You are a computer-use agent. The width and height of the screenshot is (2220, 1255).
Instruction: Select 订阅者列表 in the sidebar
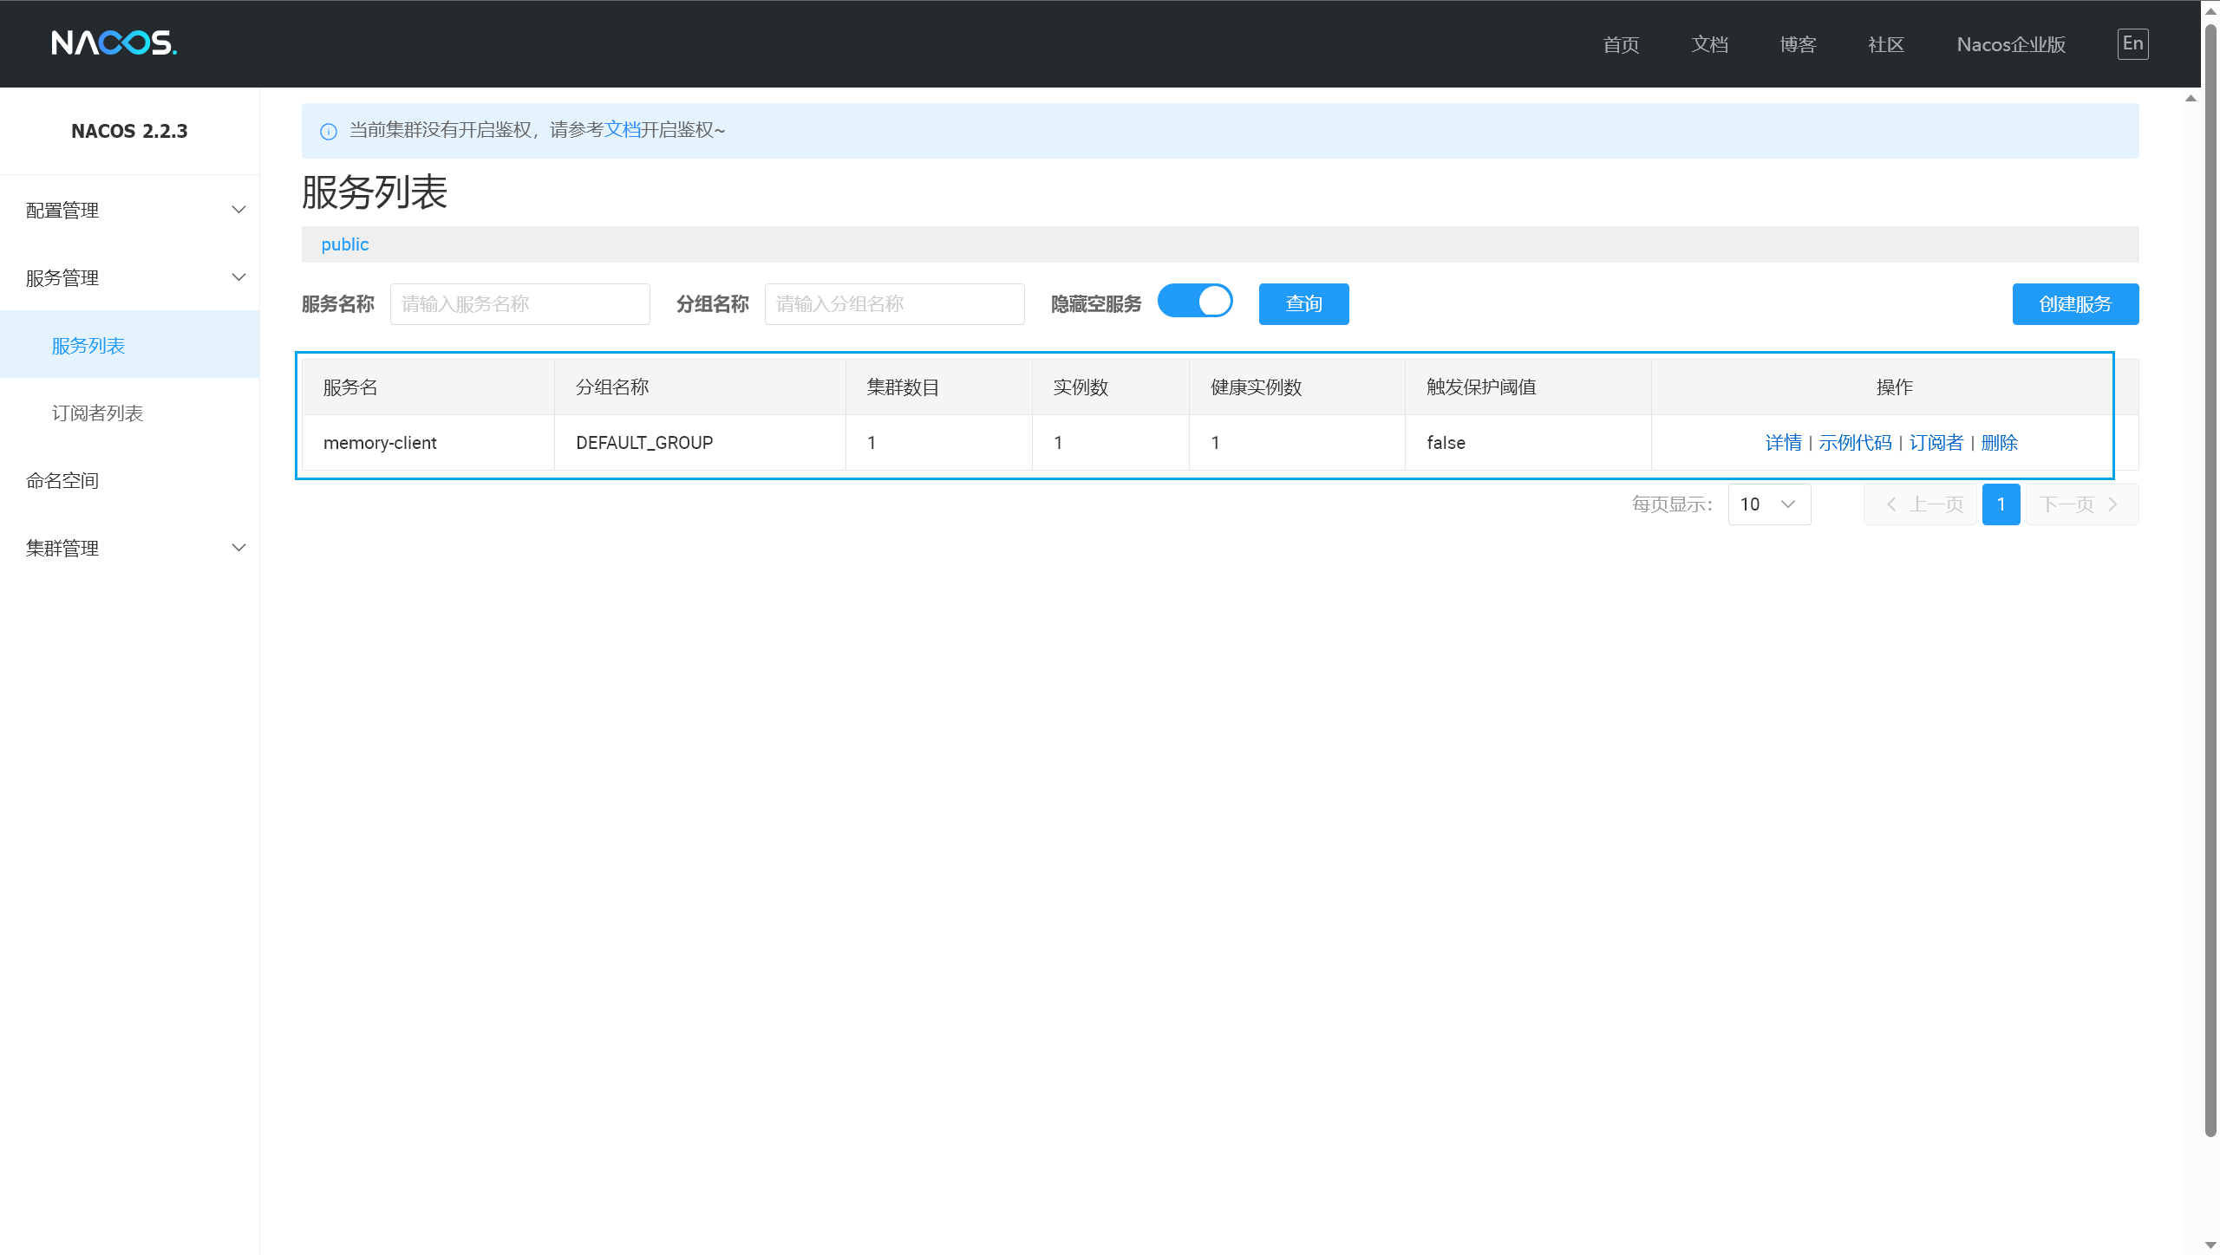click(130, 413)
